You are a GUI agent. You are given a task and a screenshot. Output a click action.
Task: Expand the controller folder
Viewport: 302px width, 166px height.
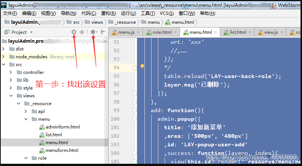pos(11,72)
